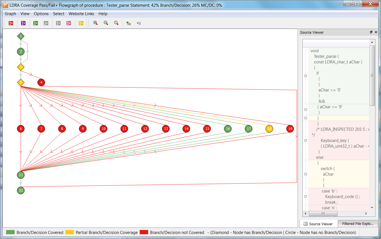Collapse the 'if' code block

click(306, 76)
